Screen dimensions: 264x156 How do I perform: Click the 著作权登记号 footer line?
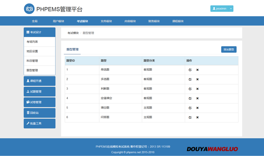coord(133,147)
